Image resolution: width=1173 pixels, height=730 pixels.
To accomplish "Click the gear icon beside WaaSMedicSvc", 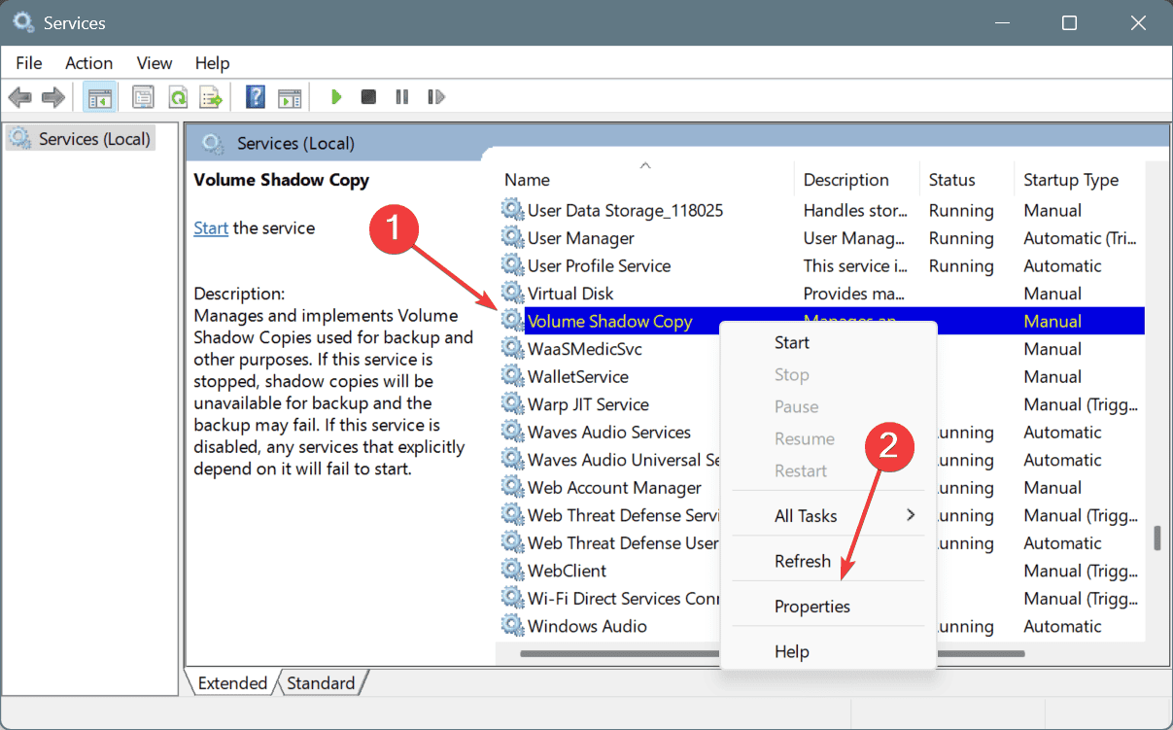I will 512,349.
